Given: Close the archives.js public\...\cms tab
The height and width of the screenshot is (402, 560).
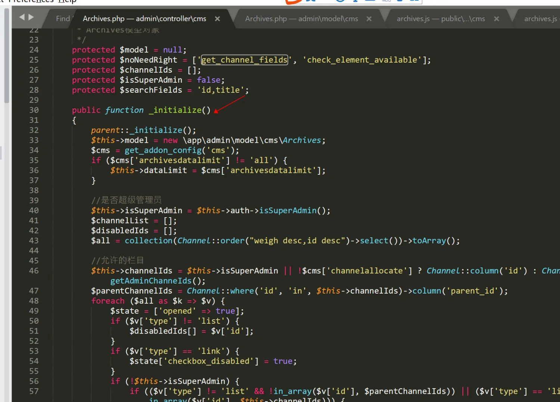Looking at the screenshot, I should pos(497,19).
